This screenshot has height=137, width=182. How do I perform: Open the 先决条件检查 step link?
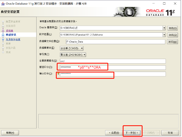coord(13,40)
